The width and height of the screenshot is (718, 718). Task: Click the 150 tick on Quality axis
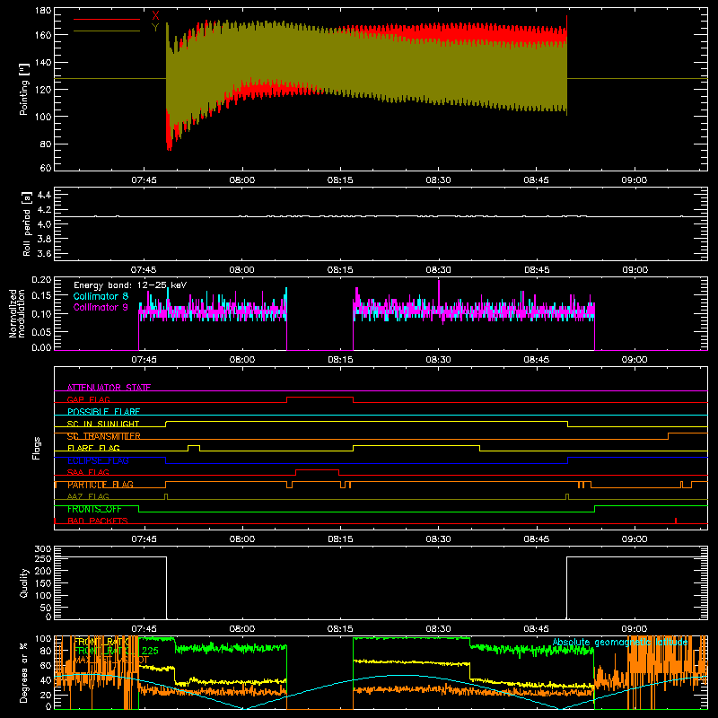click(43, 583)
